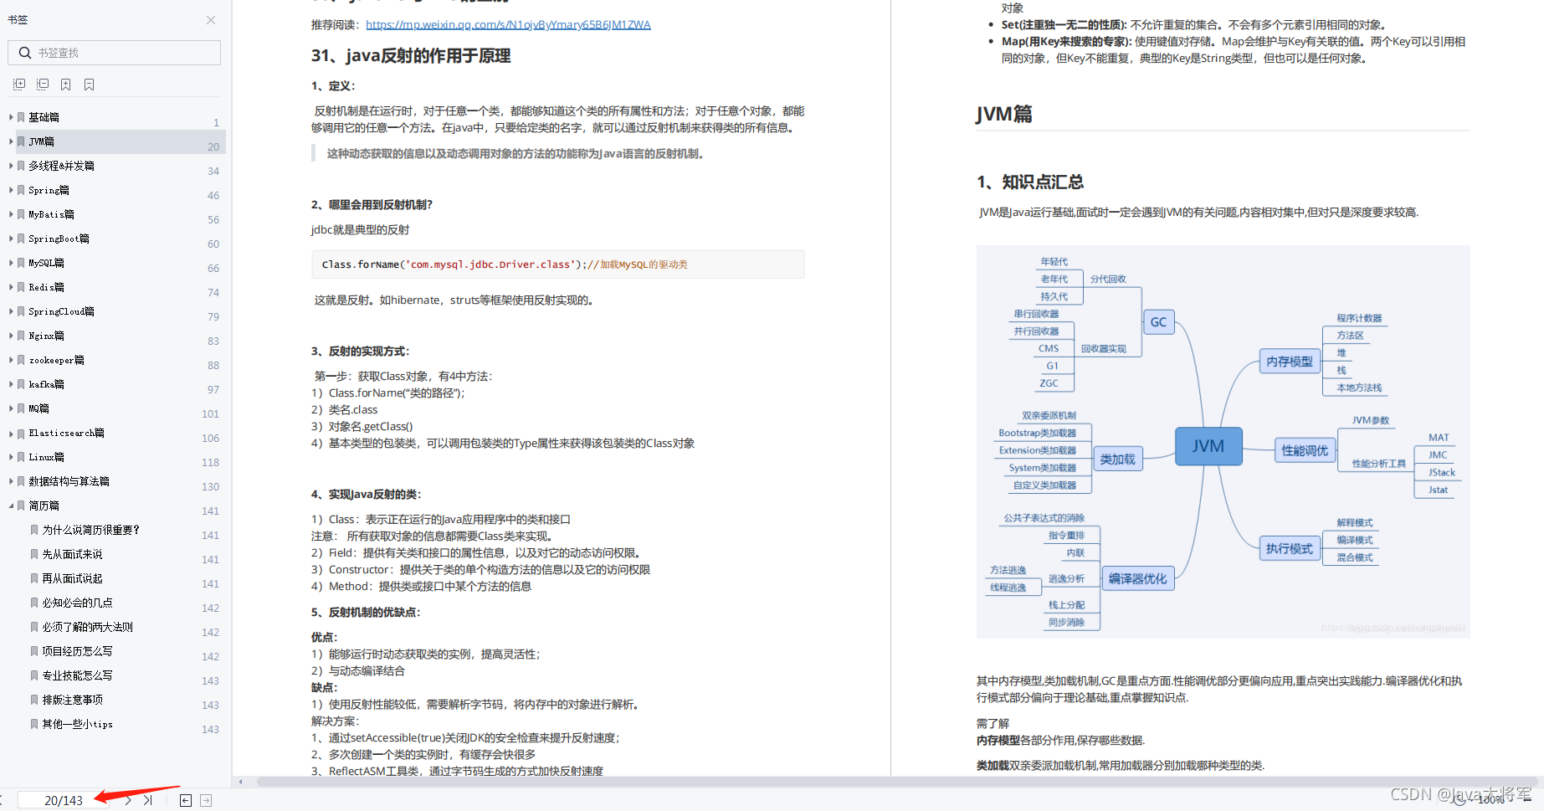This screenshot has width=1544, height=811.
Task: Click the next view forward arrow icon
Action: pos(206,801)
